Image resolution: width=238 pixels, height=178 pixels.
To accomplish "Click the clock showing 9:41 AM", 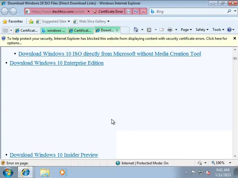I will coord(223,172).
